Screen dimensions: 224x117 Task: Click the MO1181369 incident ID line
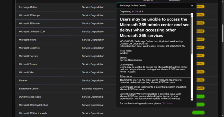(151, 43)
